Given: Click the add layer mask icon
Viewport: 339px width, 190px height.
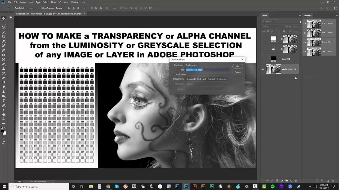Looking at the screenshot, I should point(277,181).
